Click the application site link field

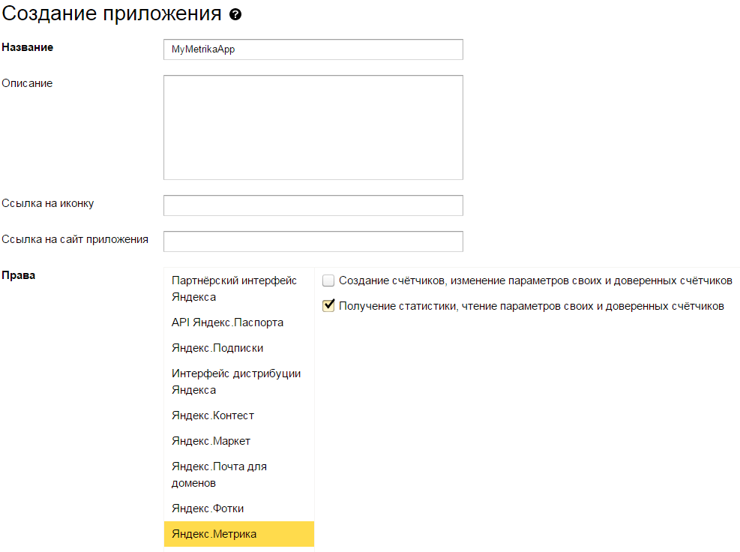pyautogui.click(x=313, y=241)
